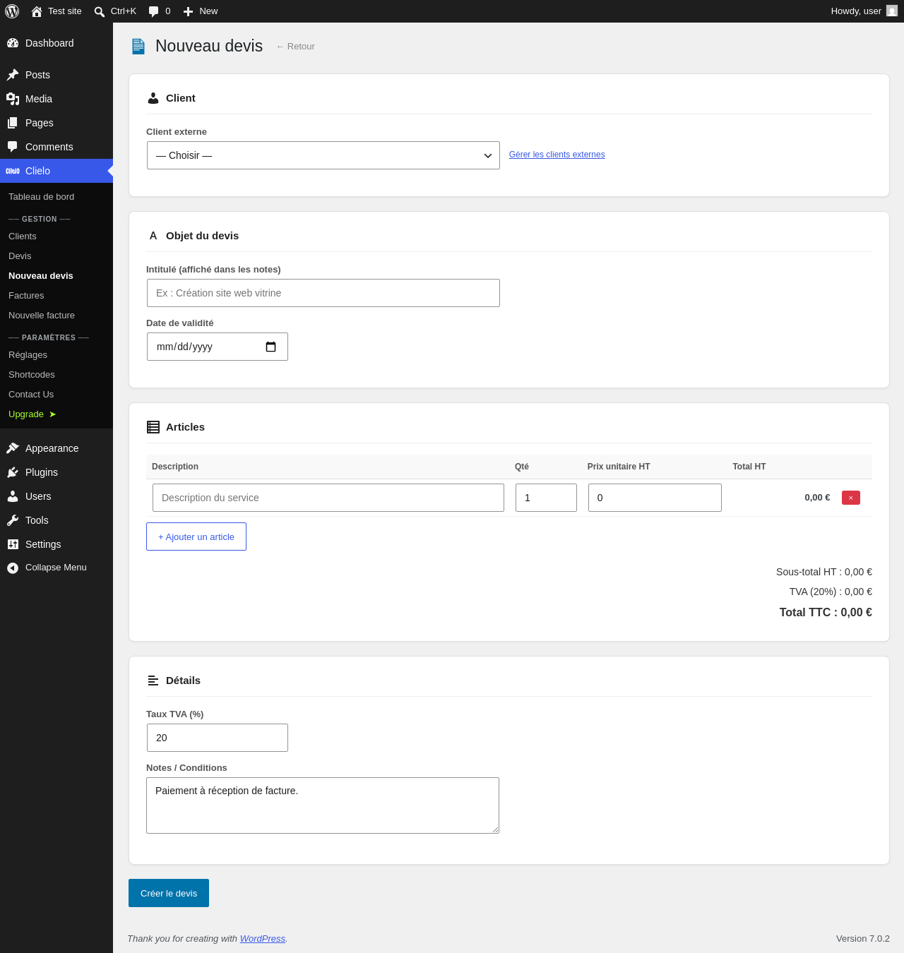
Task: Go to Dashboard in the sidebar
Action: point(56,43)
